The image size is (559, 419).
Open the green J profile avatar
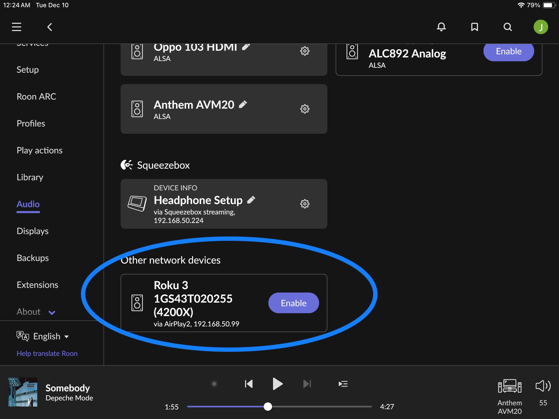[x=541, y=27]
